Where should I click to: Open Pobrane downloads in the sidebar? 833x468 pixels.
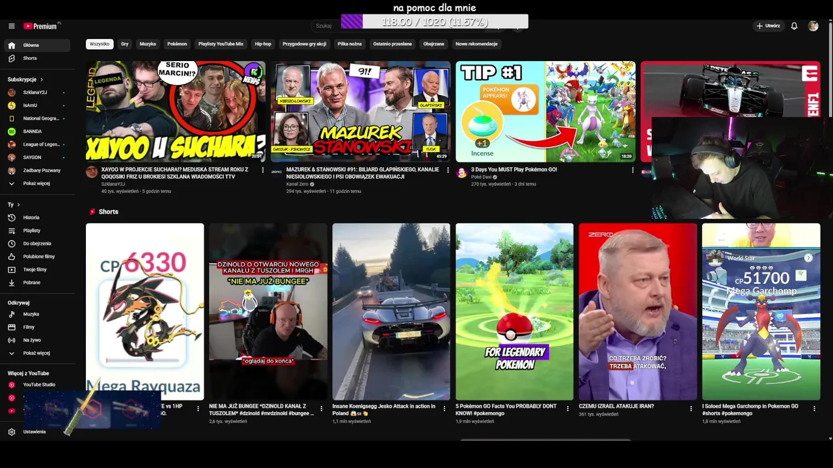pyautogui.click(x=36, y=283)
